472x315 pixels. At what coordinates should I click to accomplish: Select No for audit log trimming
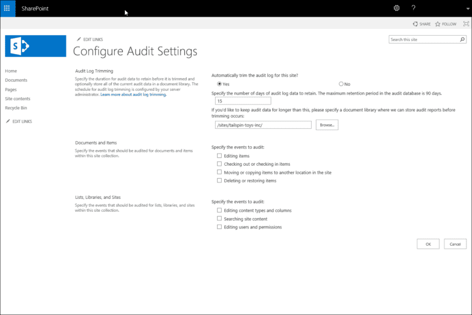point(341,84)
